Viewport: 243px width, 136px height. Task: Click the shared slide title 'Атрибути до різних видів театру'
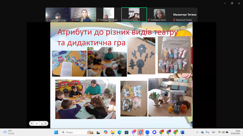point(117,32)
